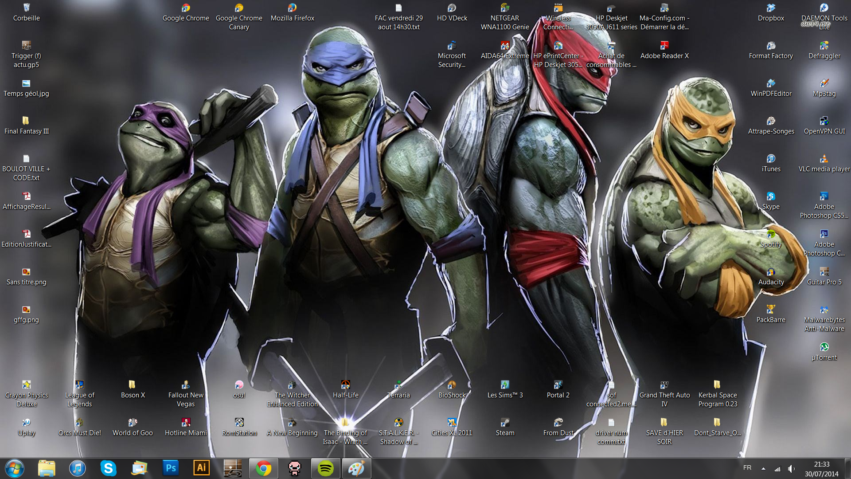Open the BOULOT VILLE + CODE.txt file

coord(26,168)
